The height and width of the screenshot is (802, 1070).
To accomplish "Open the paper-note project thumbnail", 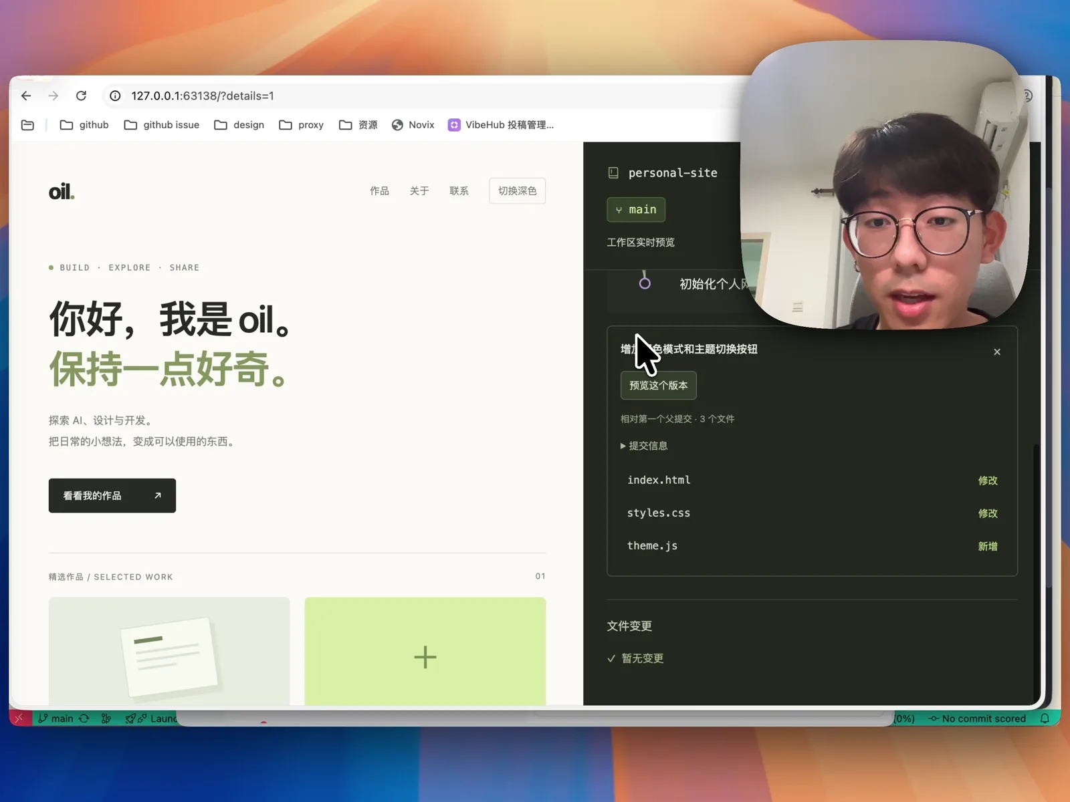I will click(169, 652).
